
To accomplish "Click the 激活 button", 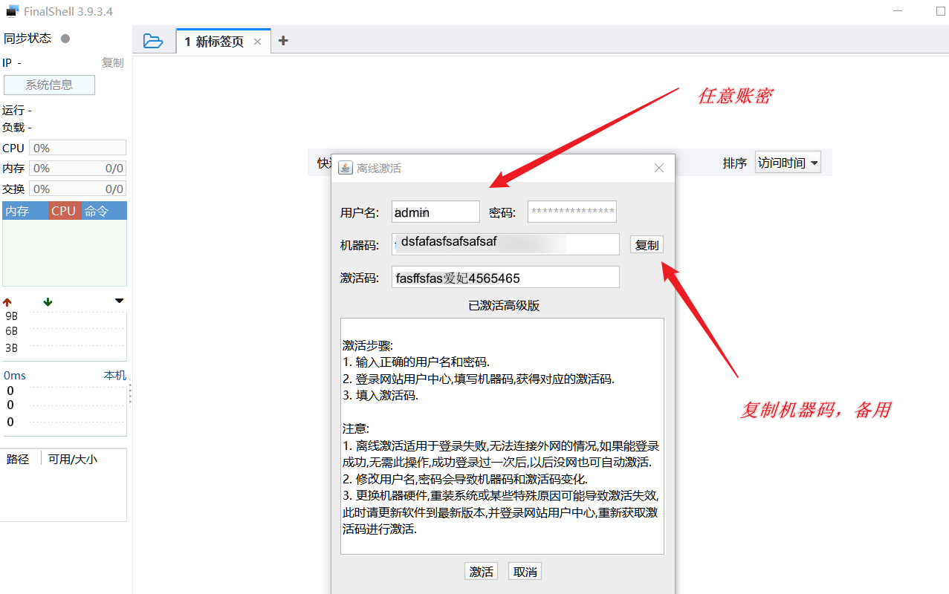I will click(x=481, y=572).
